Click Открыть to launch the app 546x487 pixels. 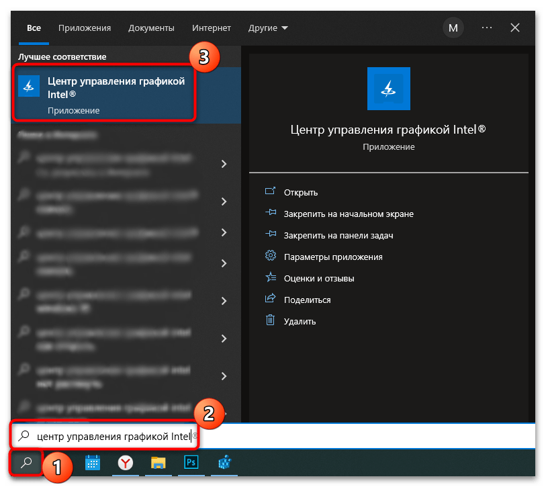(300, 192)
